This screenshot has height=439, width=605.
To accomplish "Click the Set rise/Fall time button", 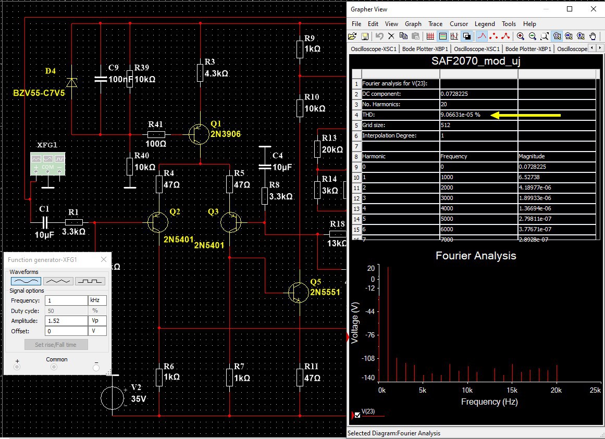I will point(56,345).
